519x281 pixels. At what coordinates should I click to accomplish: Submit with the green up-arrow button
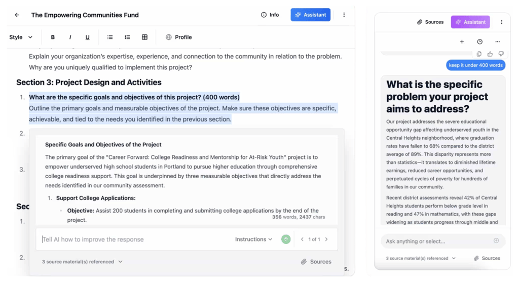286,239
